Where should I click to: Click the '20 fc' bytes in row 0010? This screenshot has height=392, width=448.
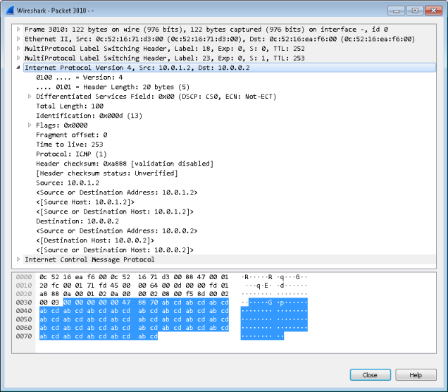(x=49, y=286)
